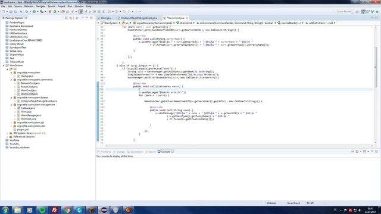Click the Save toolbar icon
This screenshot has height=214, width=381.
pyautogui.click(x=11, y=11)
